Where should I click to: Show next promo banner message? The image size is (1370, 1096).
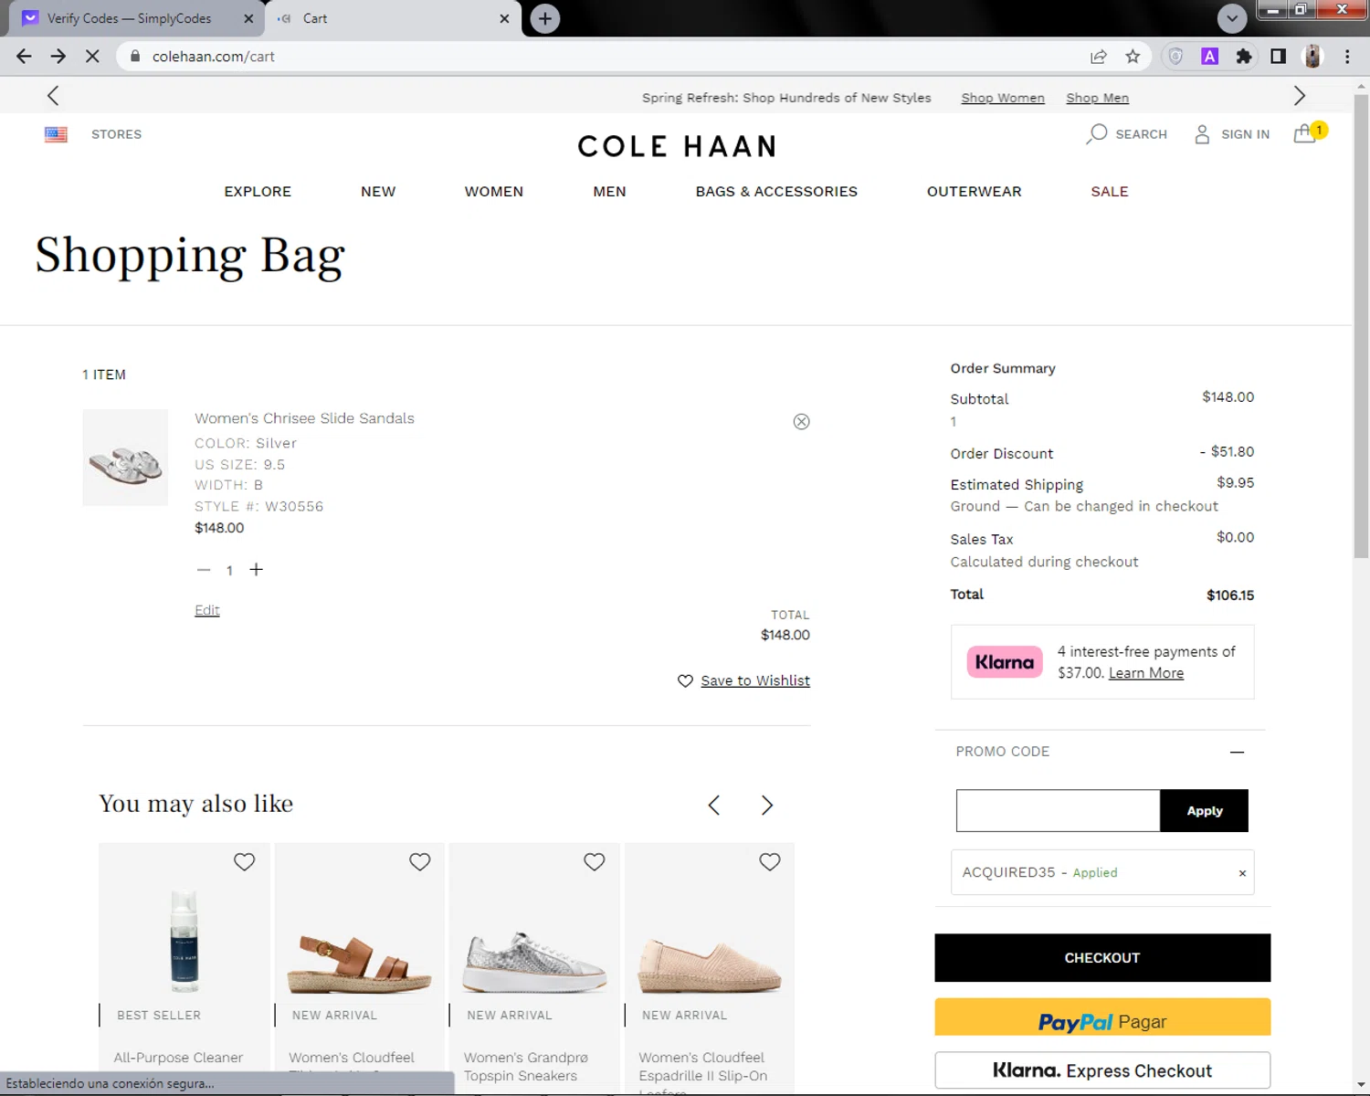click(1300, 96)
